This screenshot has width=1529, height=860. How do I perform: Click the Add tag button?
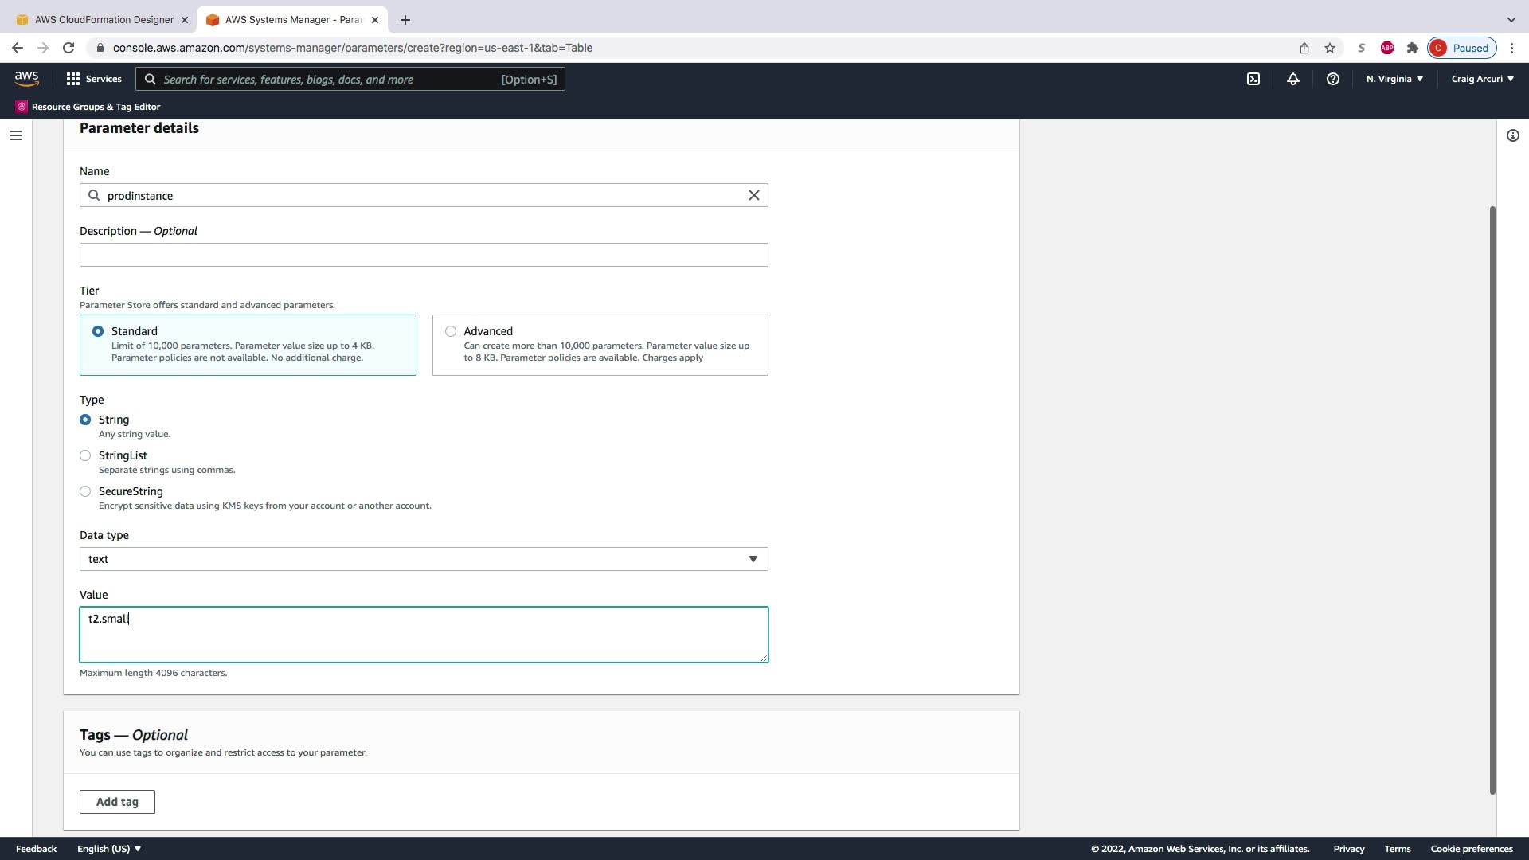pyautogui.click(x=117, y=802)
